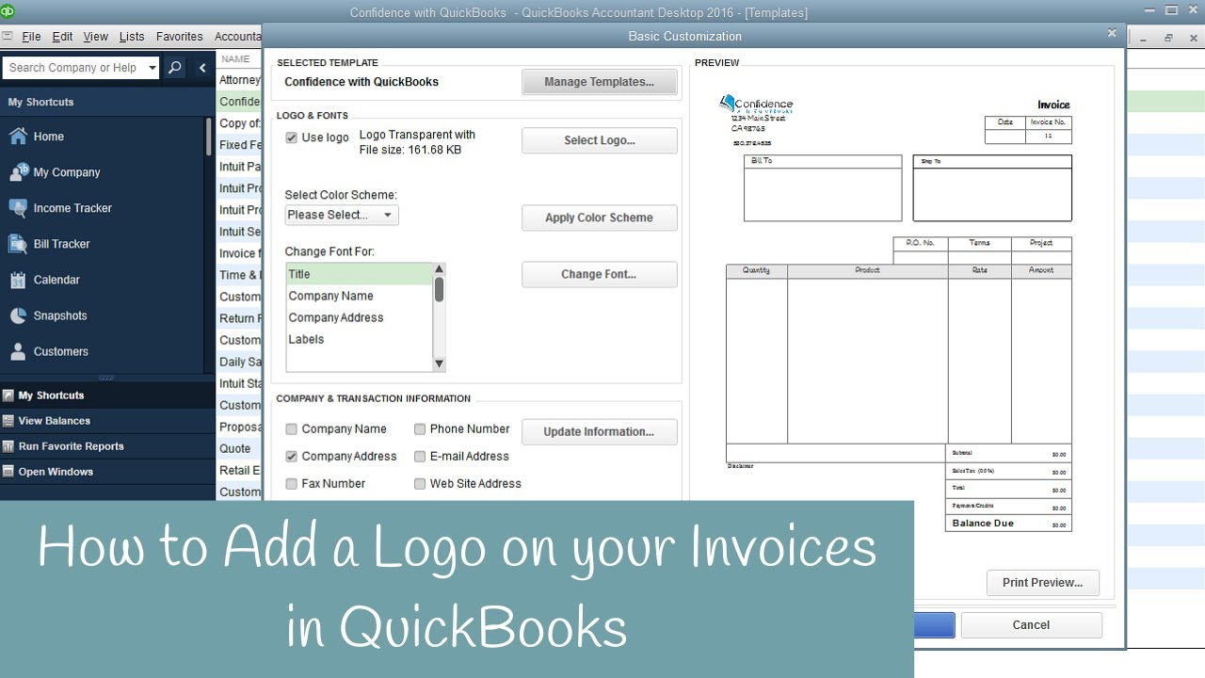
Task: Click My Shortcuts icon in bottom panel
Action: [8, 395]
